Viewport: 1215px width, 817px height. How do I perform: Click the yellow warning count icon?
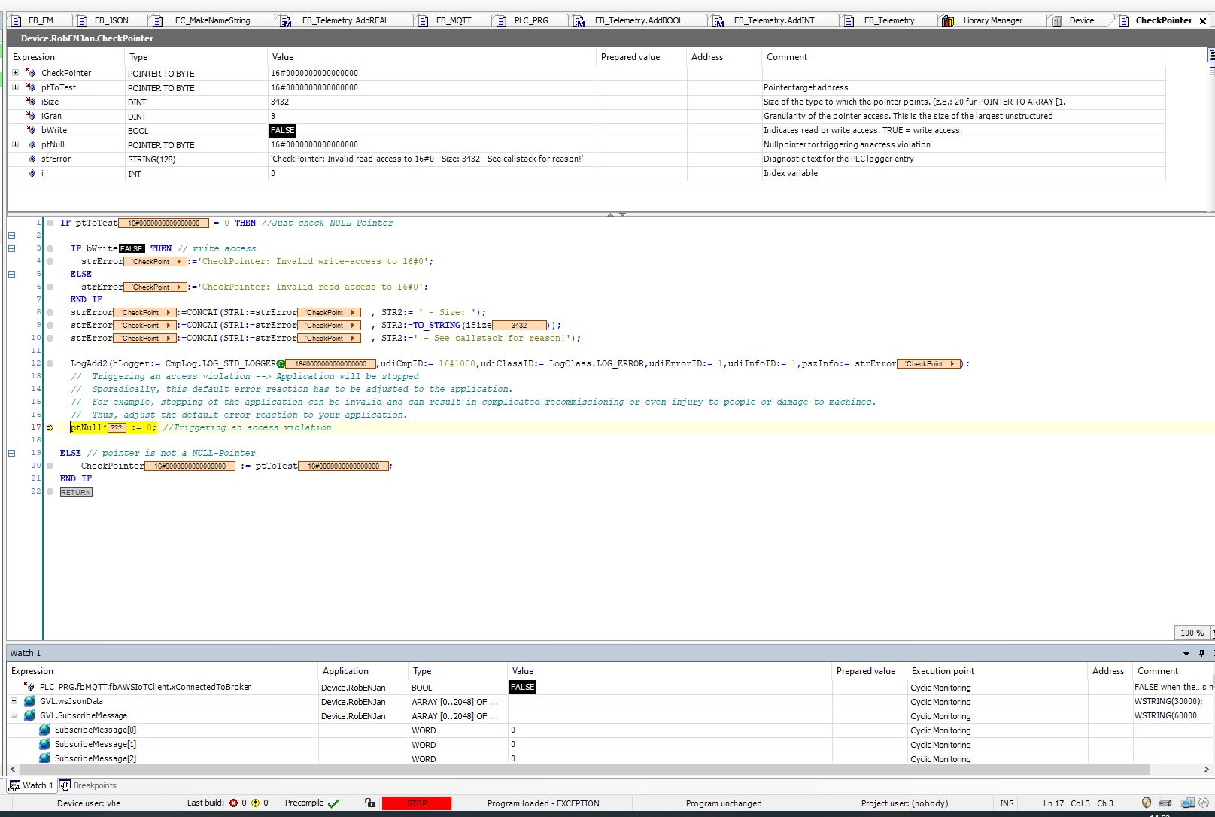[x=255, y=803]
